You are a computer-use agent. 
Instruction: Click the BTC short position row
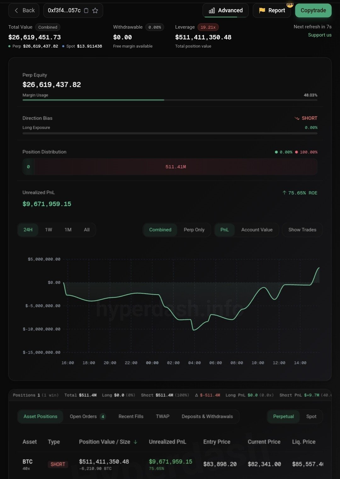[170, 464]
